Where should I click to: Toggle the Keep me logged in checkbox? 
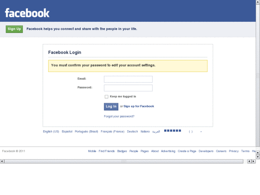107,97
